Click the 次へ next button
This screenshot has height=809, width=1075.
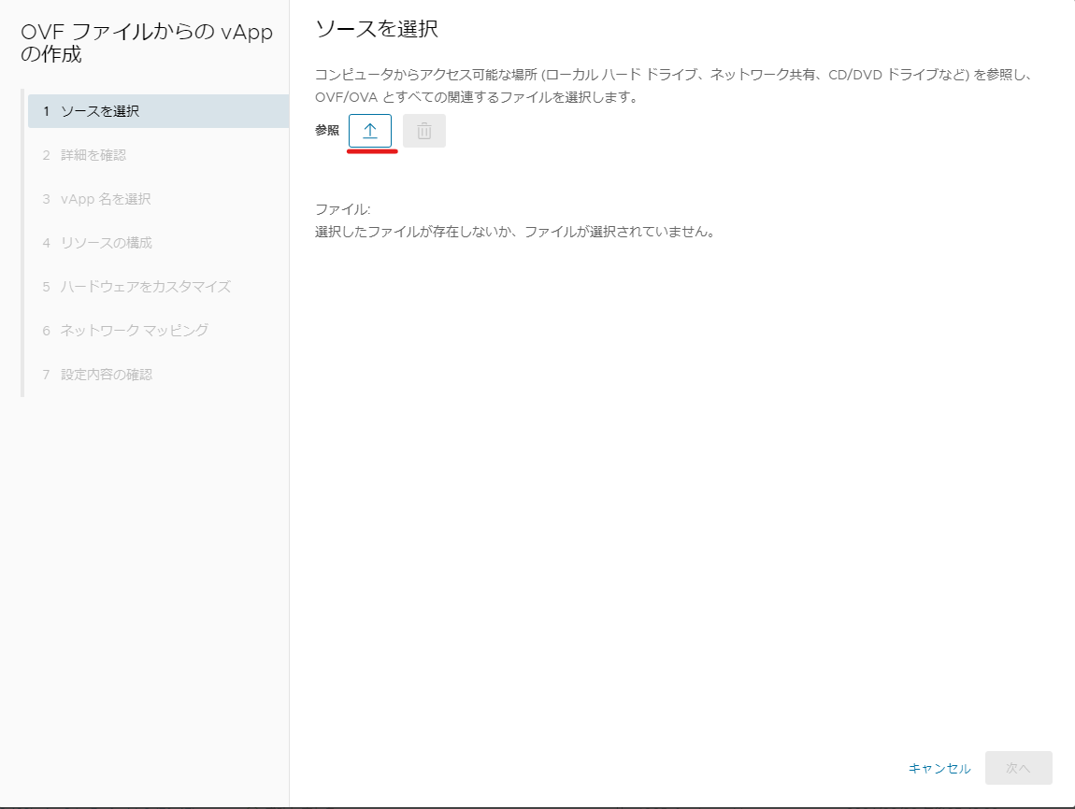click(1019, 768)
